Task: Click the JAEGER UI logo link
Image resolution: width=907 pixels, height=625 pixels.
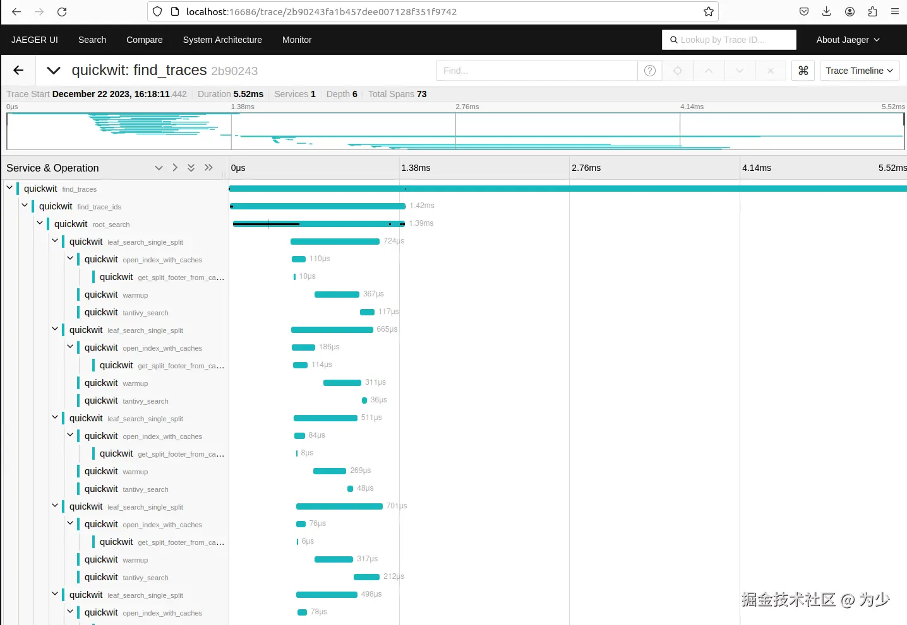Action: pyautogui.click(x=35, y=40)
